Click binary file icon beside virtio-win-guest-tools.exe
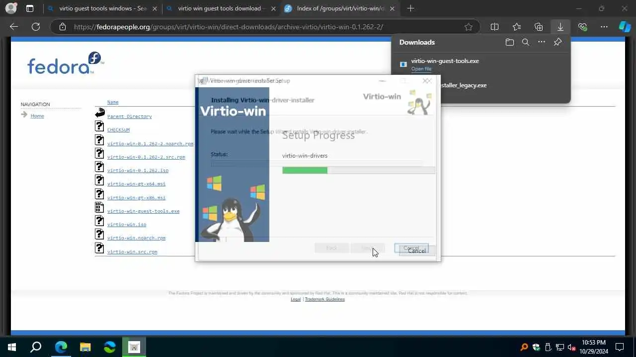Image resolution: width=636 pixels, height=357 pixels. tap(100, 207)
